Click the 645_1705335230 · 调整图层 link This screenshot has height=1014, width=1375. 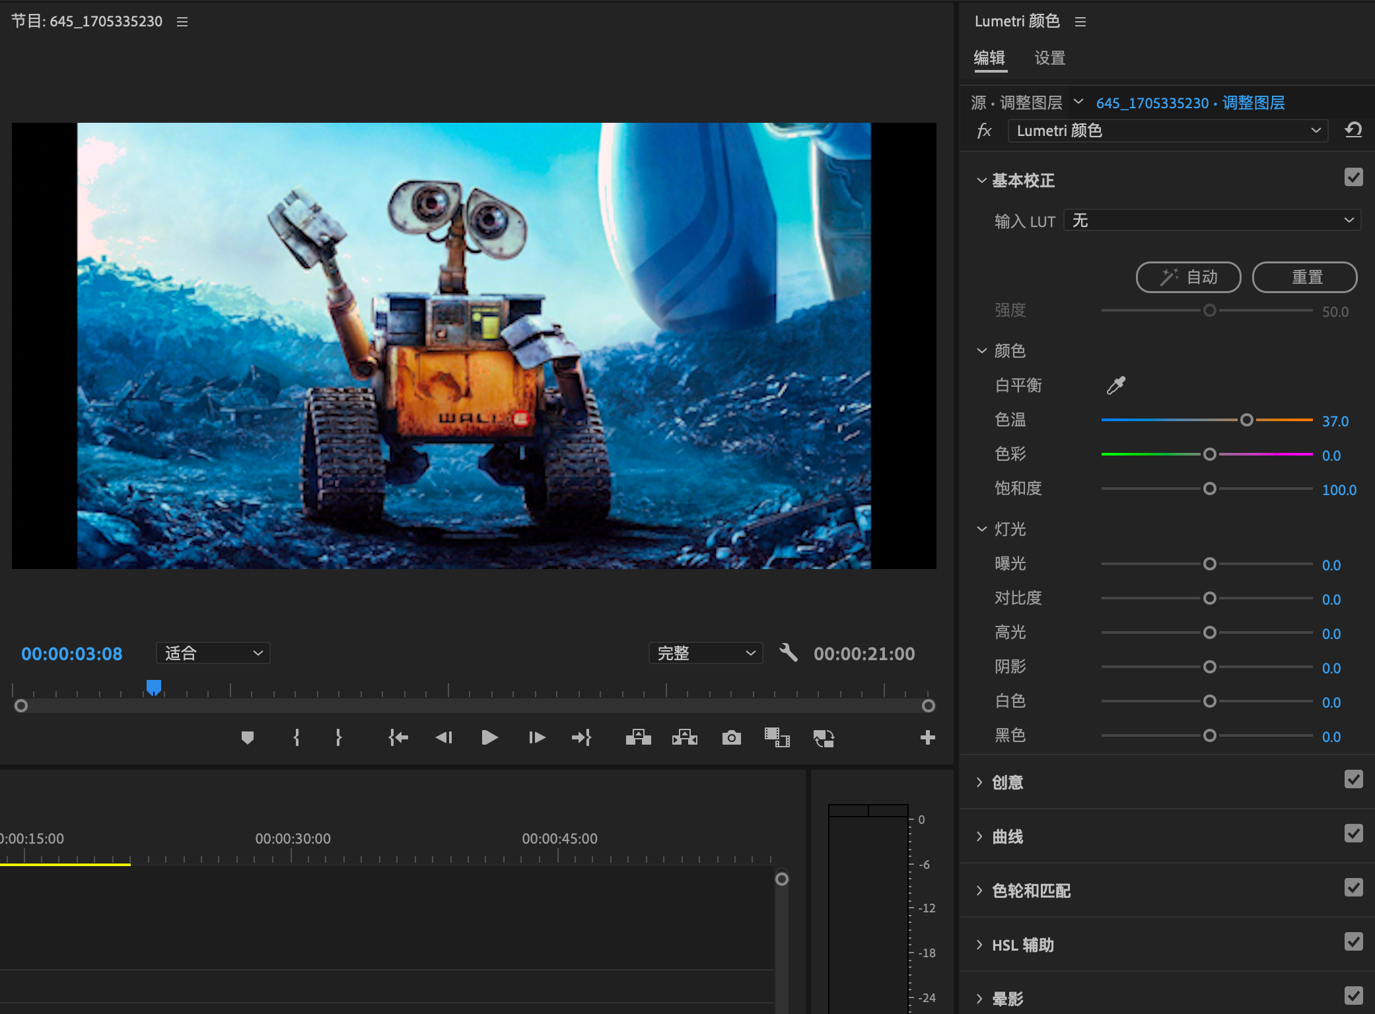coord(1191,103)
